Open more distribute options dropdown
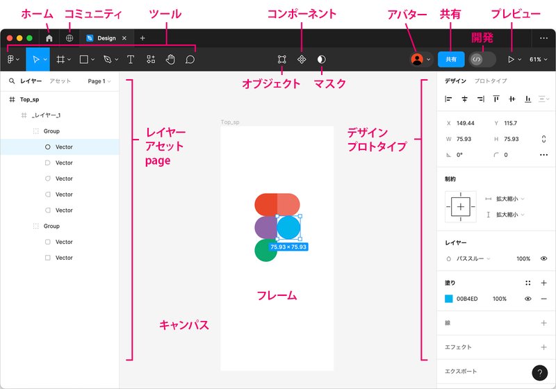This screenshot has width=556, height=389. click(543, 99)
